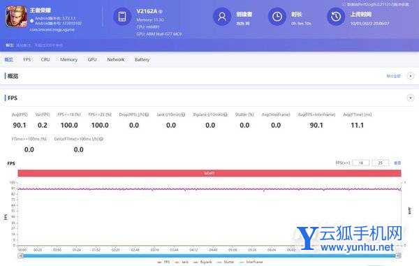Open the FPS tab
419x266 pixels.
pyautogui.click(x=27, y=59)
